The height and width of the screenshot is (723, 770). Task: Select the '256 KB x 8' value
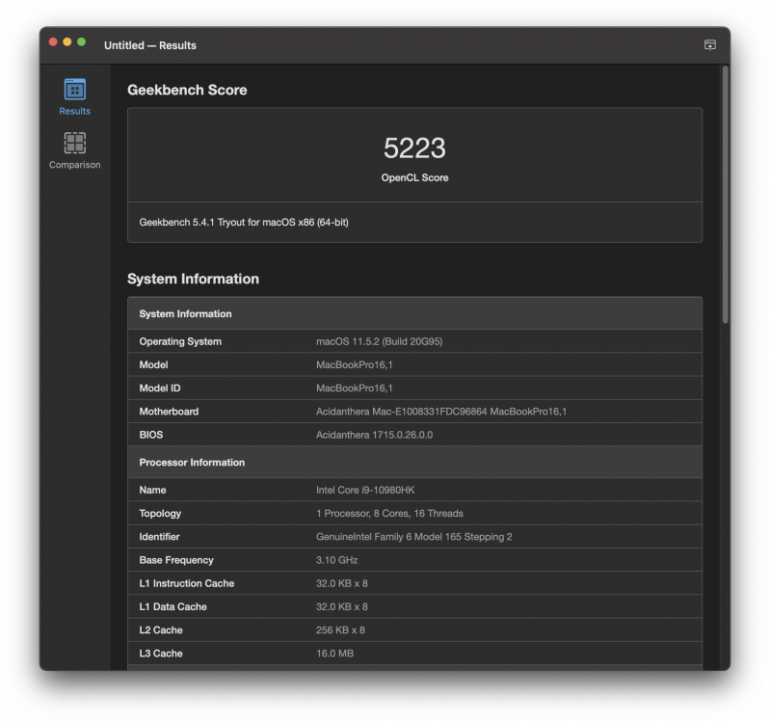340,630
